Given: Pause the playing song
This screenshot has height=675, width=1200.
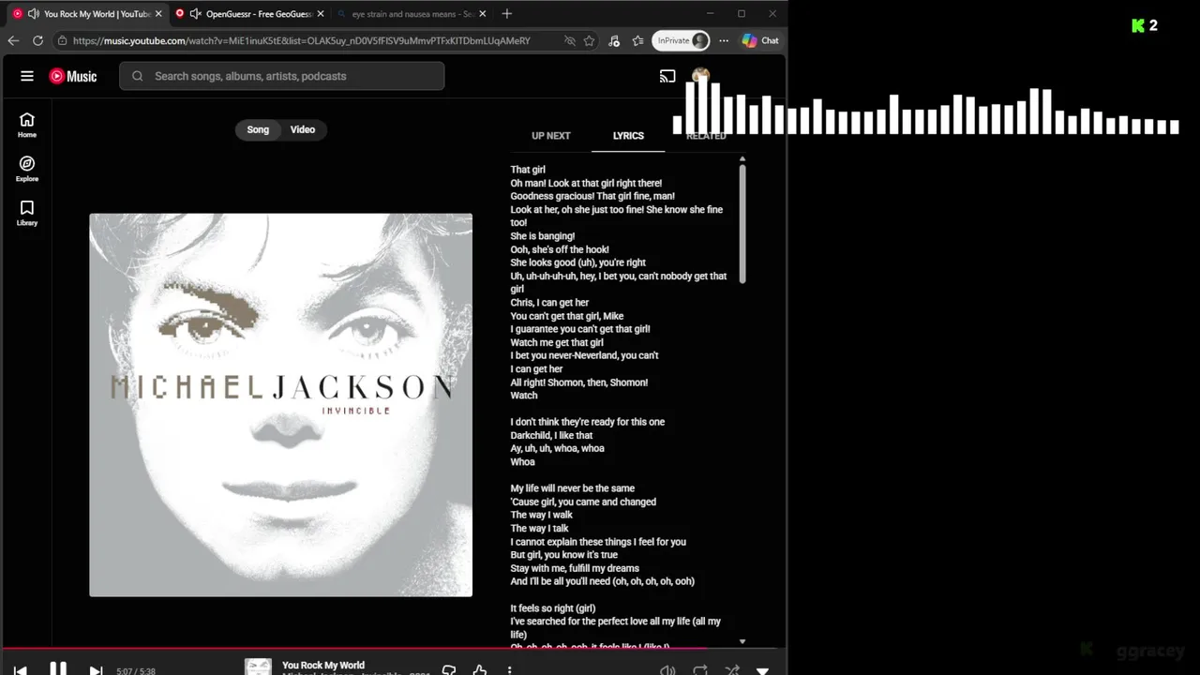Looking at the screenshot, I should [x=58, y=669].
